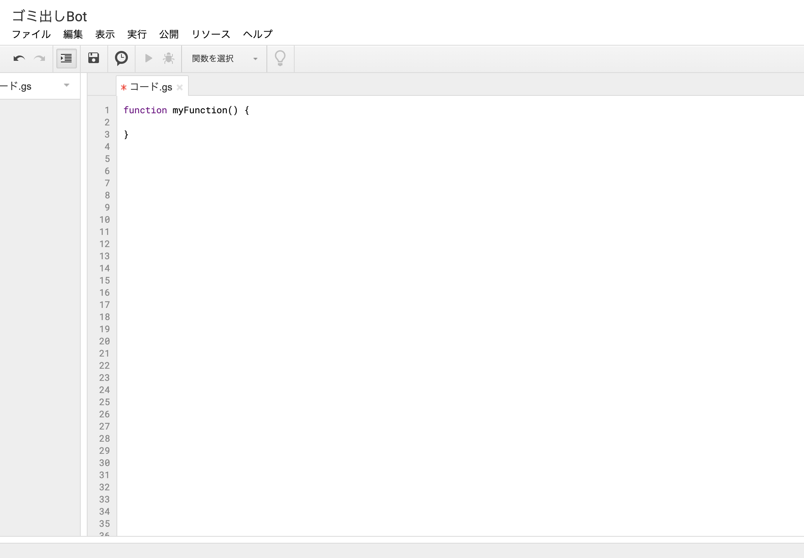Open the ヘルプ menu

pyautogui.click(x=258, y=34)
